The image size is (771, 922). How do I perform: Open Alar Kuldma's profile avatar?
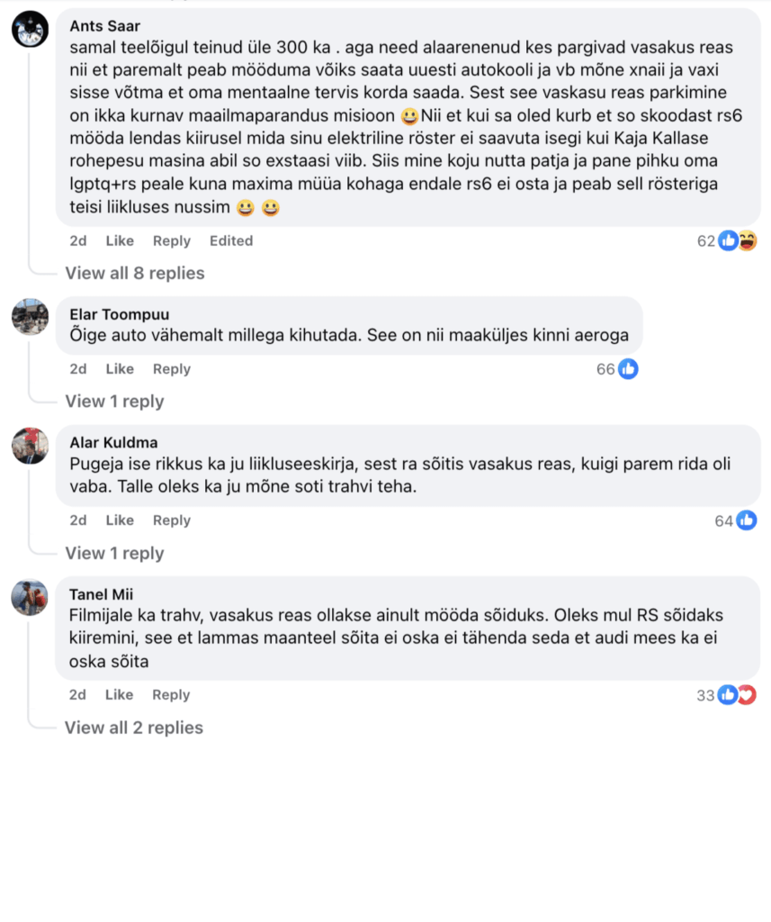click(x=30, y=445)
